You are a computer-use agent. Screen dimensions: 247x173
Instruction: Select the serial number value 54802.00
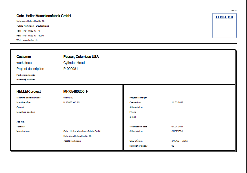pos(68,98)
